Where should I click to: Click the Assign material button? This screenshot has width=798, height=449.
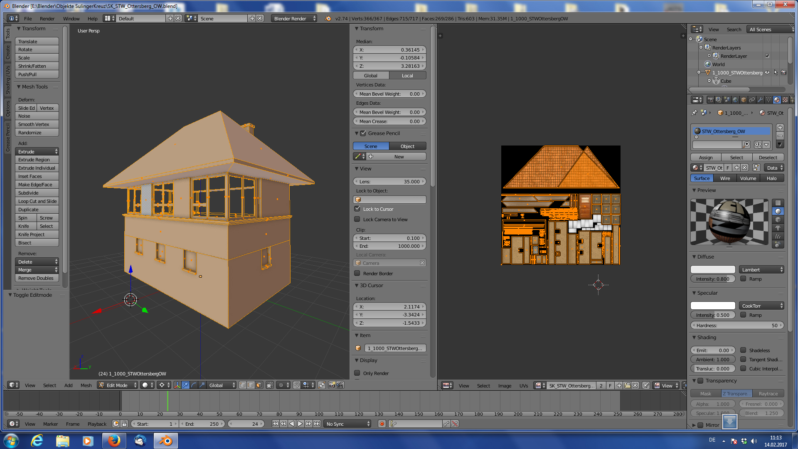point(706,157)
